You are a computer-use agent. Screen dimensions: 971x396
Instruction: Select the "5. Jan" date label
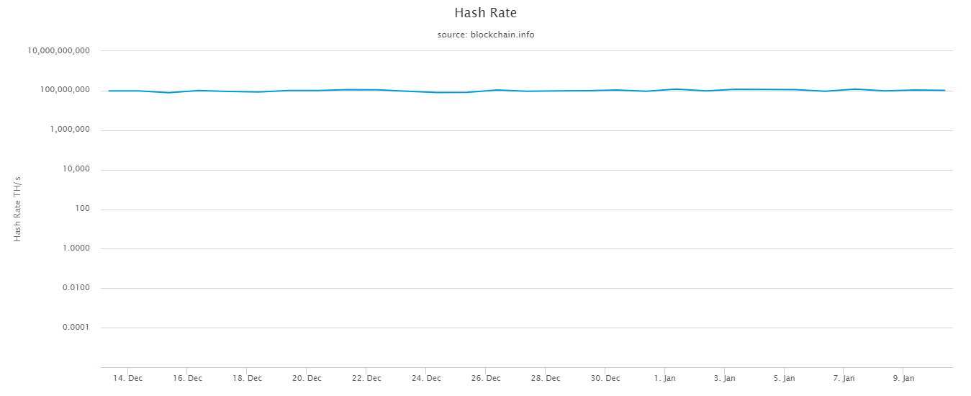coord(785,378)
